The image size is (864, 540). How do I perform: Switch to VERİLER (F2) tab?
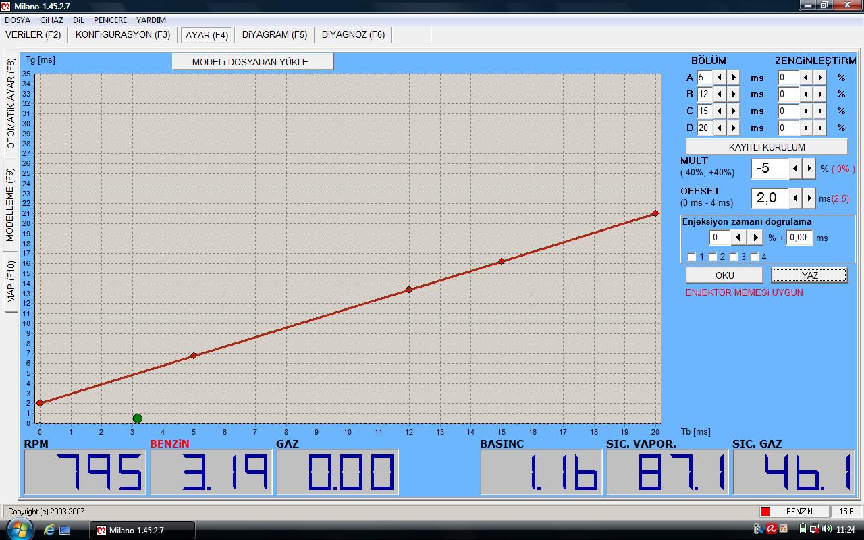click(33, 34)
